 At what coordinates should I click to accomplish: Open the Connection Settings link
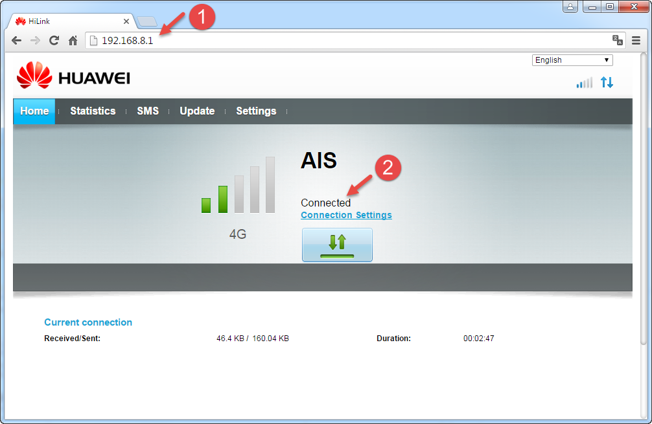point(346,215)
